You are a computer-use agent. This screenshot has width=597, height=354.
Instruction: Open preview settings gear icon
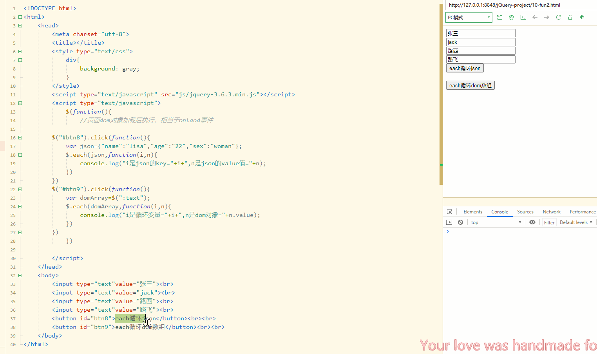[511, 17]
